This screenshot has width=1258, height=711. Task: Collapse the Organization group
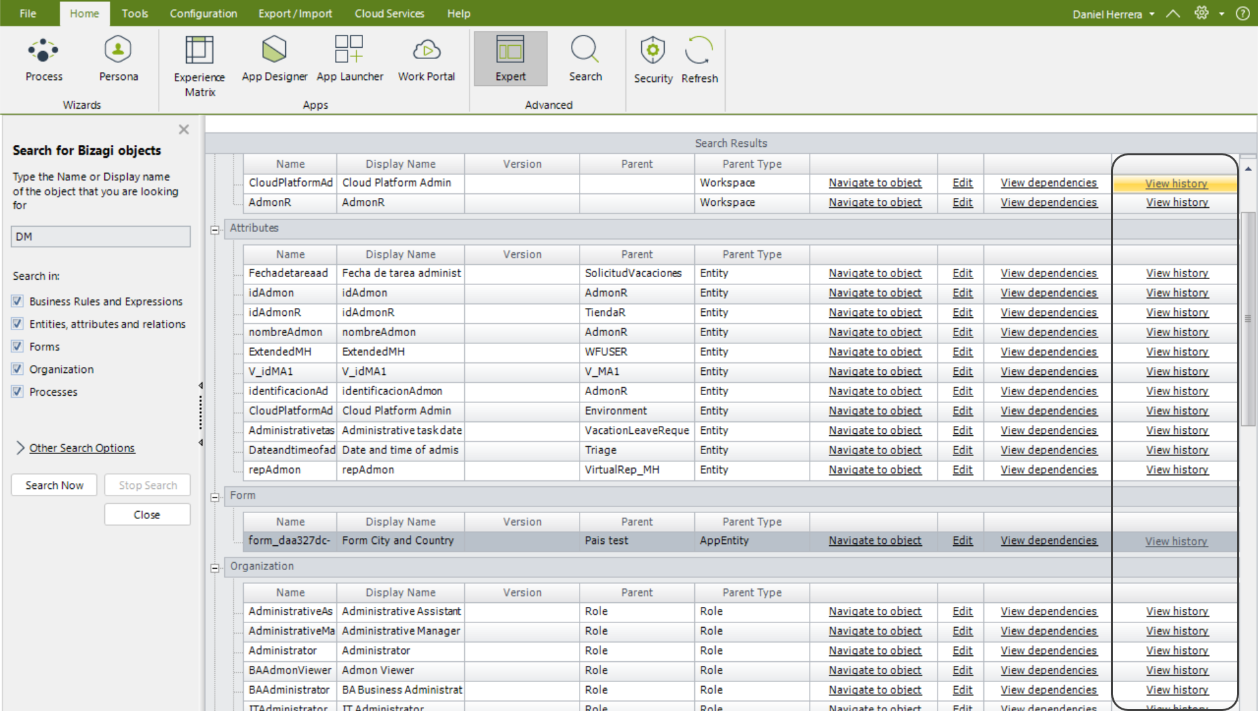[x=214, y=567]
